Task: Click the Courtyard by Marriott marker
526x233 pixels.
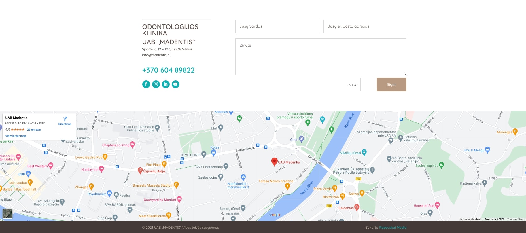Action: [179, 199]
